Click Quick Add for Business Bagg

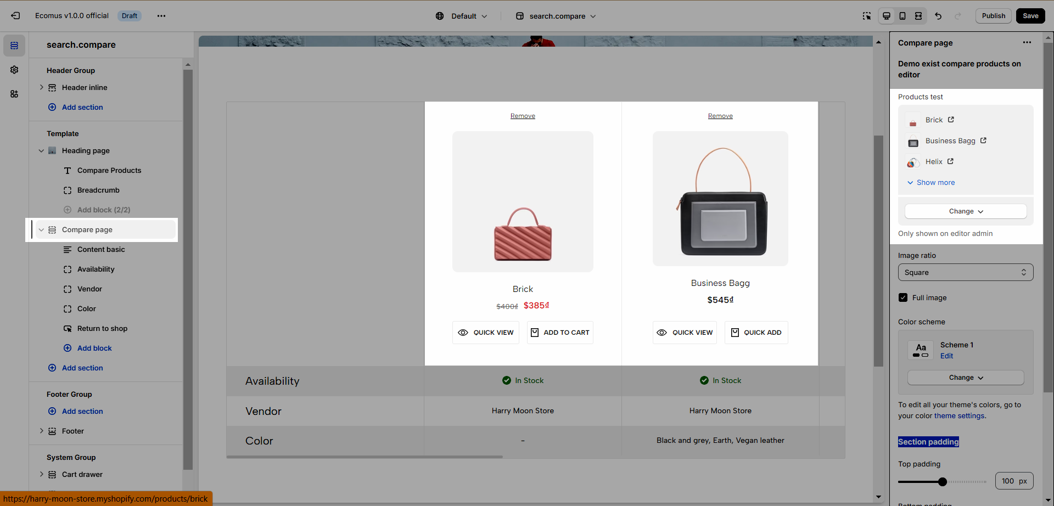click(756, 333)
